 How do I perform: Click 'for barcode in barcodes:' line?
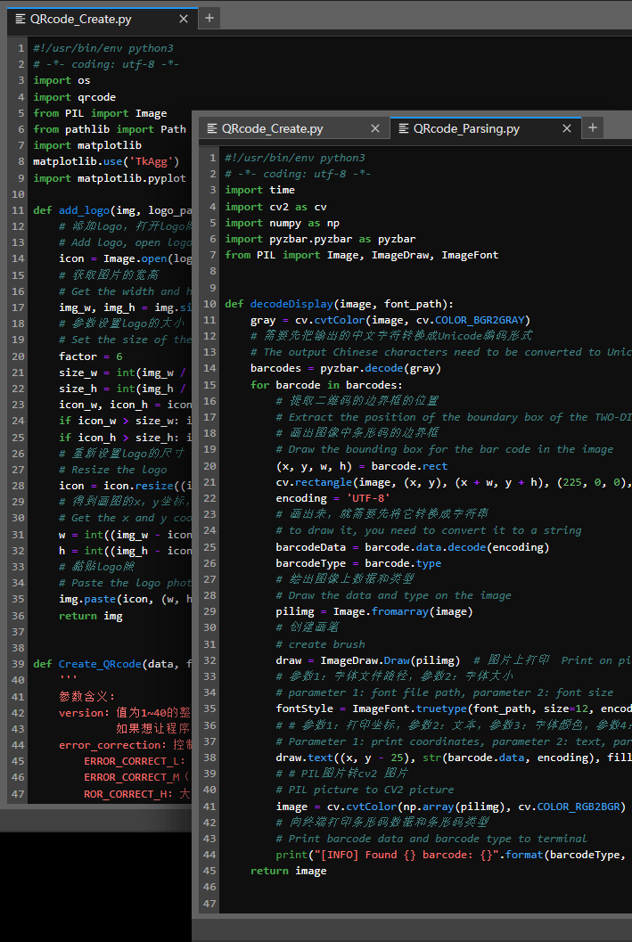[327, 384]
